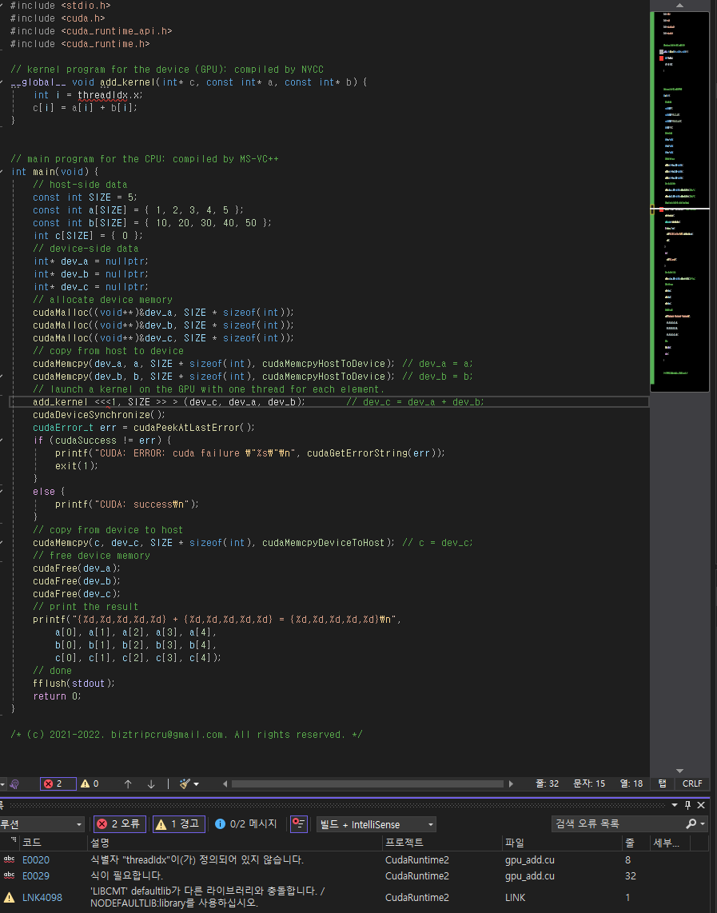
Task: Click the warning count indicator showing 0
Action: tap(90, 783)
